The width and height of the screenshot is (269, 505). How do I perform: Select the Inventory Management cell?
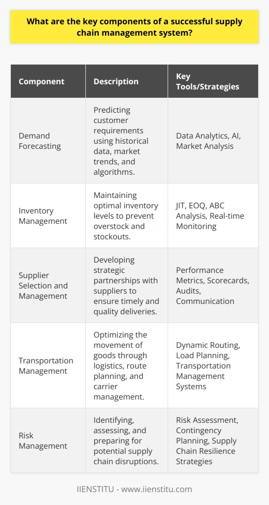click(x=48, y=216)
